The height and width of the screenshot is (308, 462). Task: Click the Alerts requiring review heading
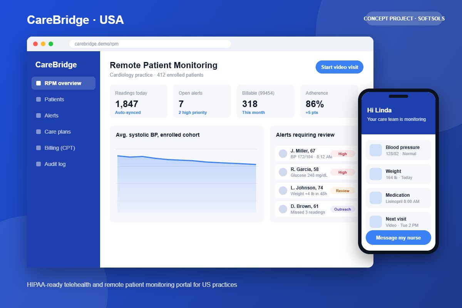click(x=305, y=135)
